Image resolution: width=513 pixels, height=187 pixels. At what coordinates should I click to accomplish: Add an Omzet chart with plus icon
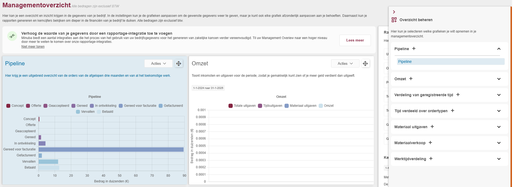click(x=411, y=79)
